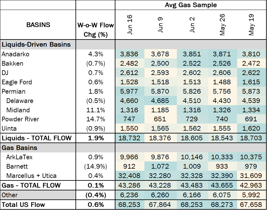Click Midland Jun 9 value 1,185
The height and width of the screenshot is (210, 267).
[160, 110]
